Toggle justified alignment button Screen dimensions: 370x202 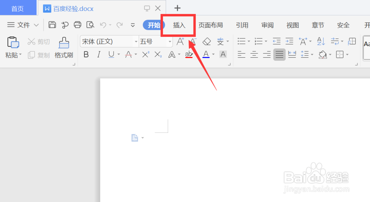(279, 55)
